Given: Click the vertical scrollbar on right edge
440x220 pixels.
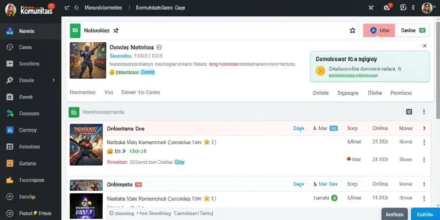Looking at the screenshot, I should (438, 67).
